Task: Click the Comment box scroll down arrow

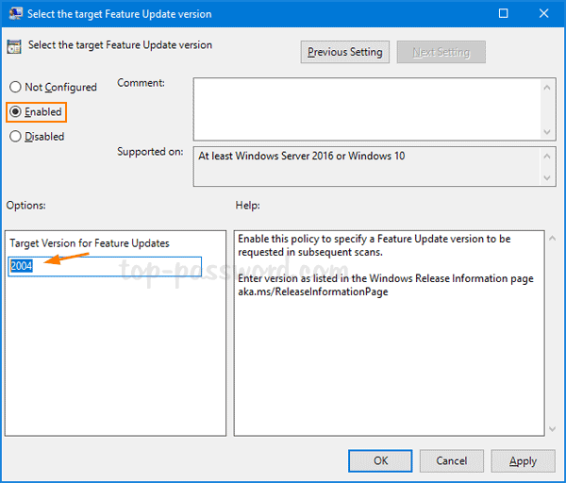Action: pyautogui.click(x=547, y=132)
